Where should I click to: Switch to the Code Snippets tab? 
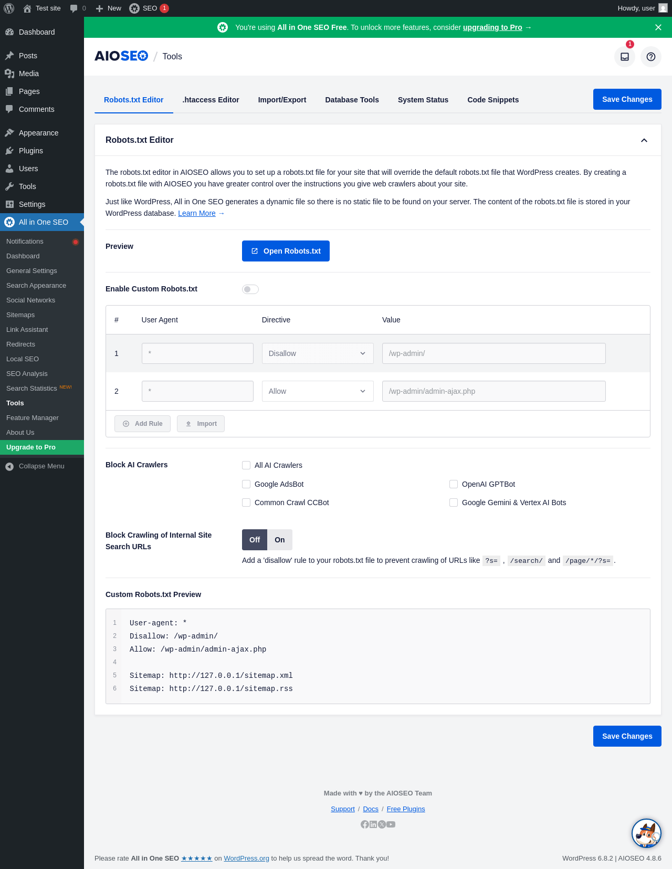click(493, 100)
